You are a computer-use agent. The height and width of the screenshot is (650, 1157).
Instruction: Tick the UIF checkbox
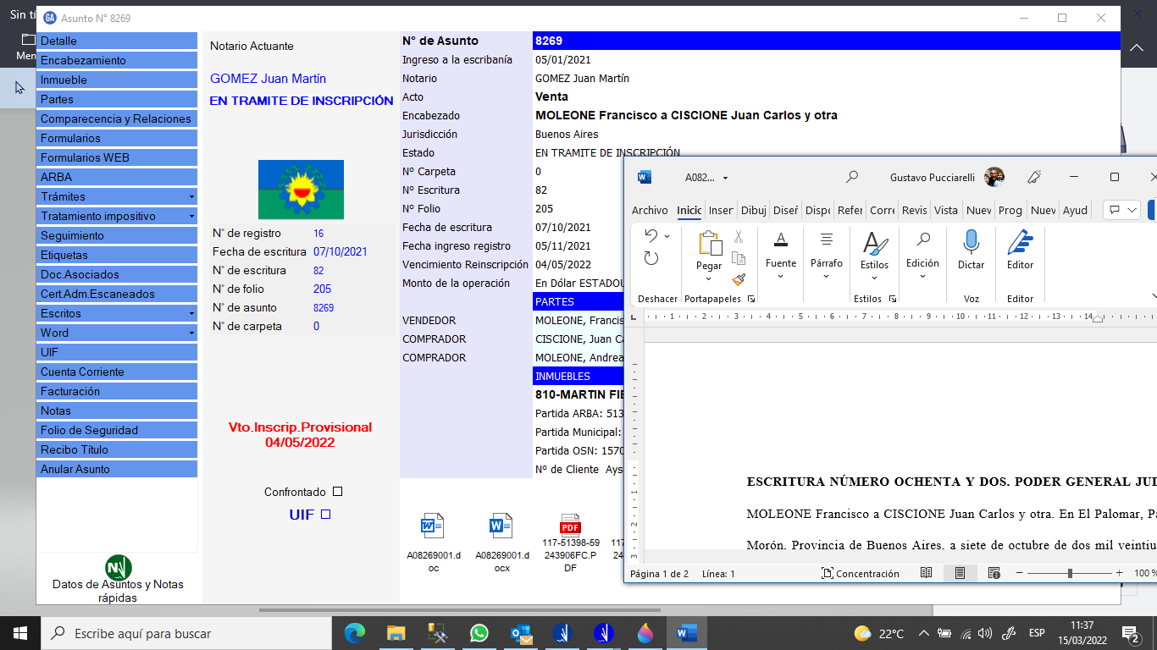point(326,515)
